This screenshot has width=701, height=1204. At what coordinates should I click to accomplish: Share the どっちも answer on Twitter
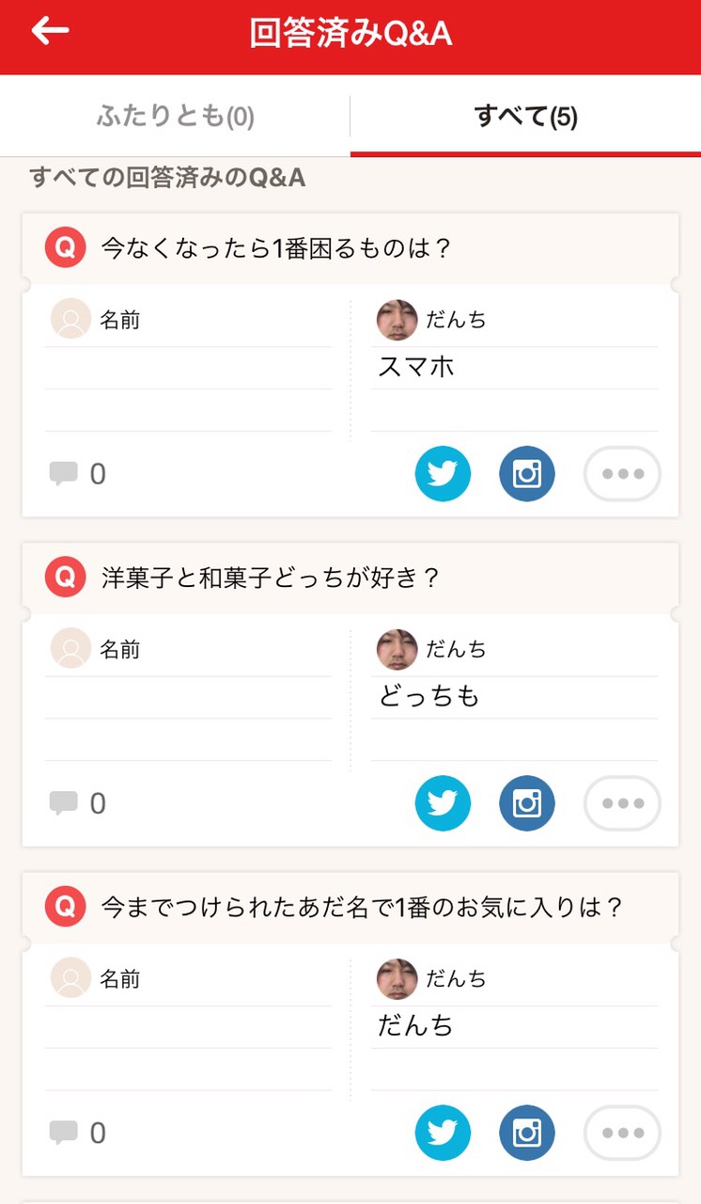pos(443,803)
